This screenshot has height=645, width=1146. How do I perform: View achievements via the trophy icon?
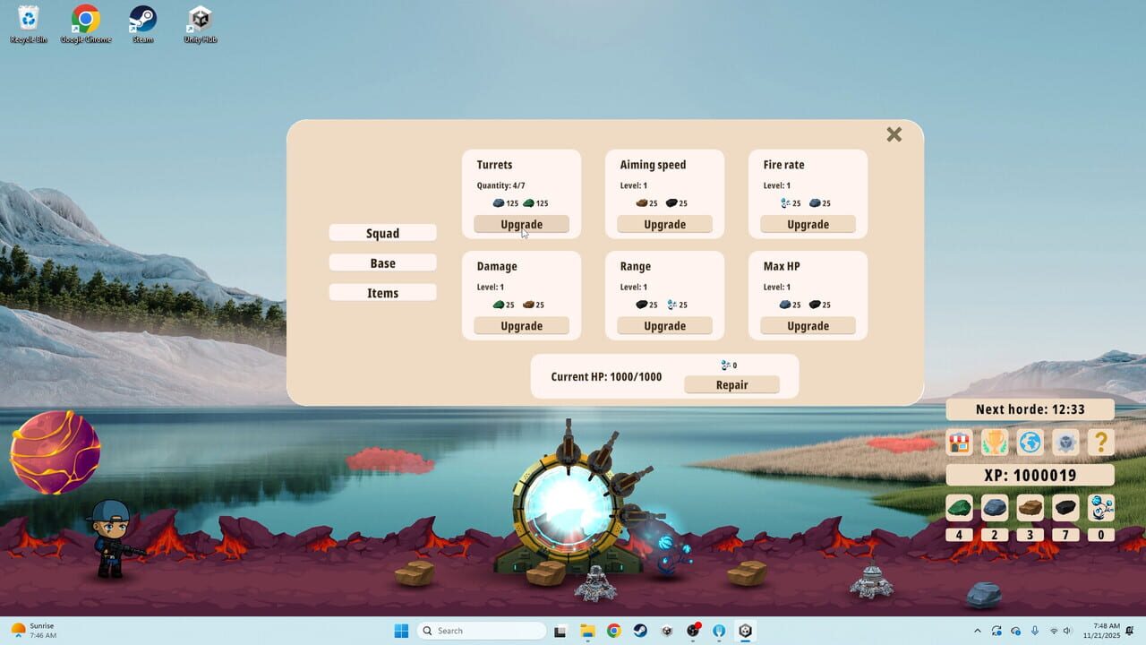click(995, 442)
